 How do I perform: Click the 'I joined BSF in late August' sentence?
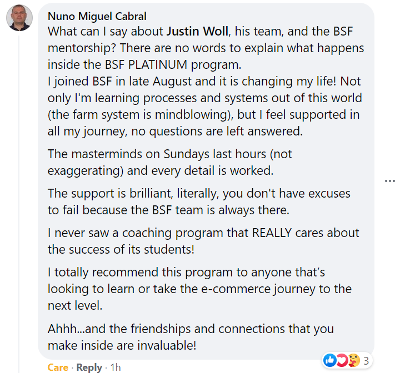(x=204, y=106)
